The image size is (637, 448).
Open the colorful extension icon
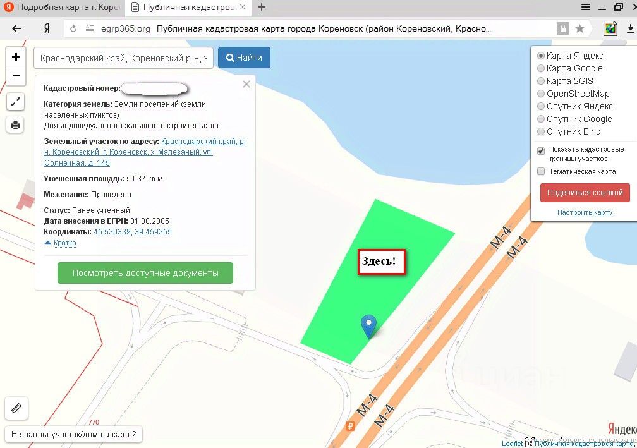click(x=610, y=28)
